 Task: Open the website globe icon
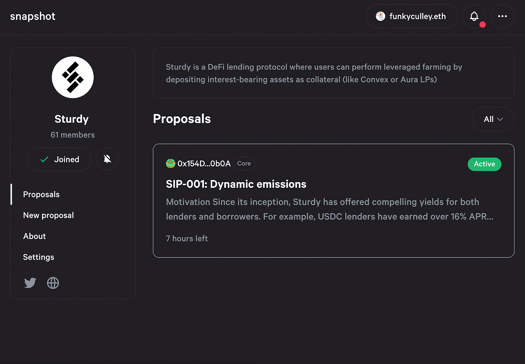pos(53,283)
